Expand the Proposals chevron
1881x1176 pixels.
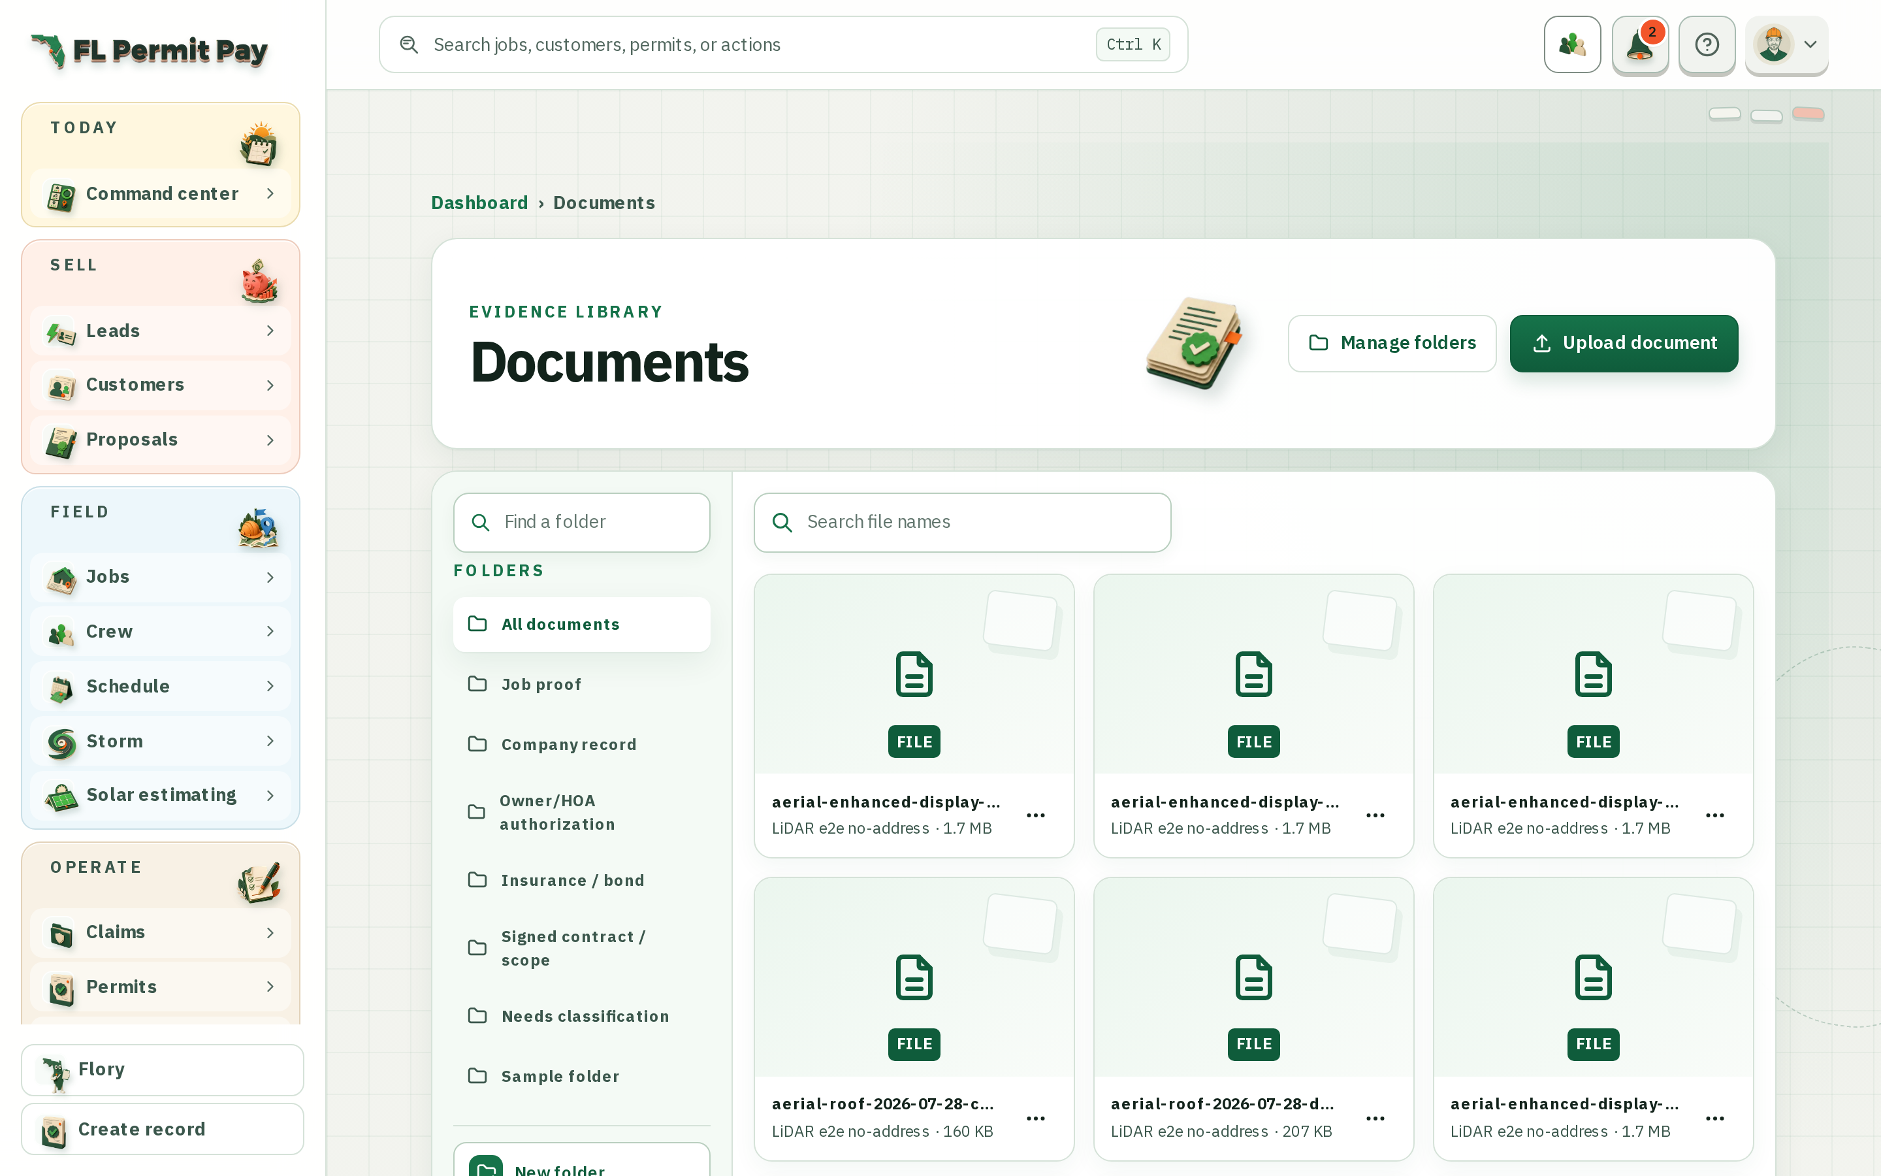click(270, 440)
